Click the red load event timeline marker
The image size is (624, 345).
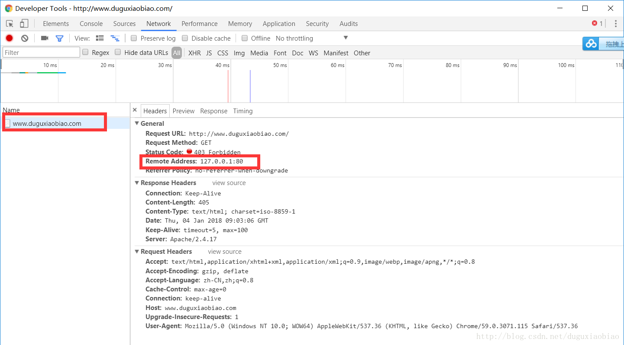[228, 86]
